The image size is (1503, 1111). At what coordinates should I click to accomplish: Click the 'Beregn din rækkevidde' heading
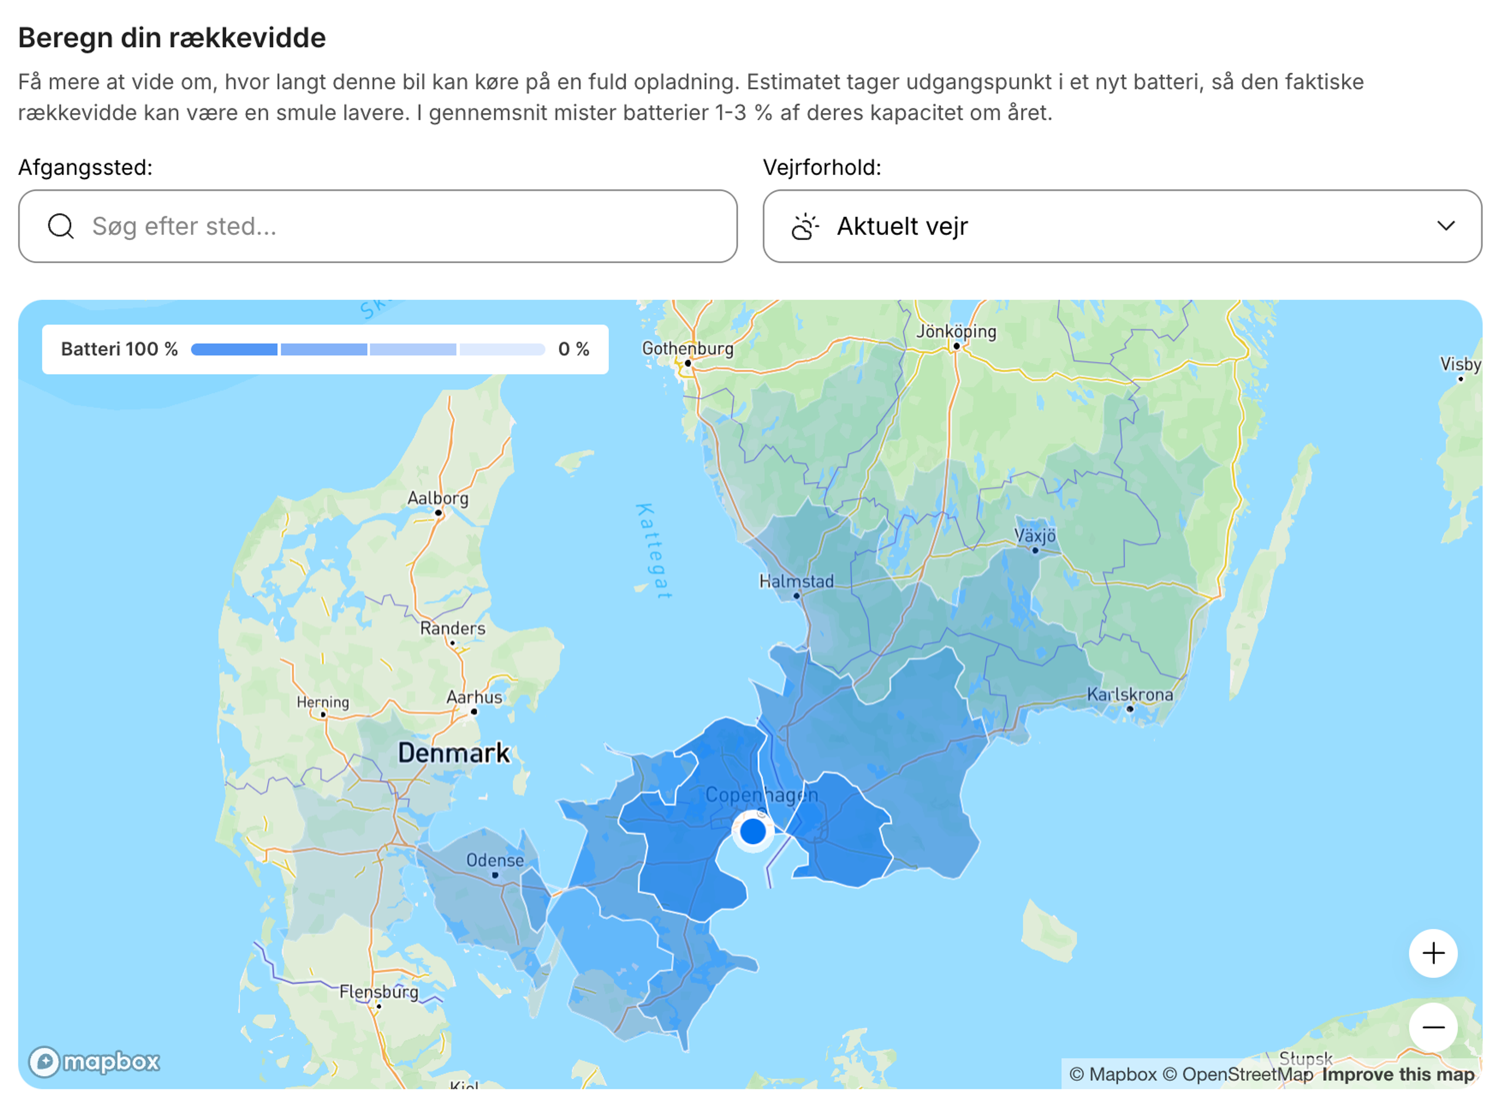coord(172,38)
